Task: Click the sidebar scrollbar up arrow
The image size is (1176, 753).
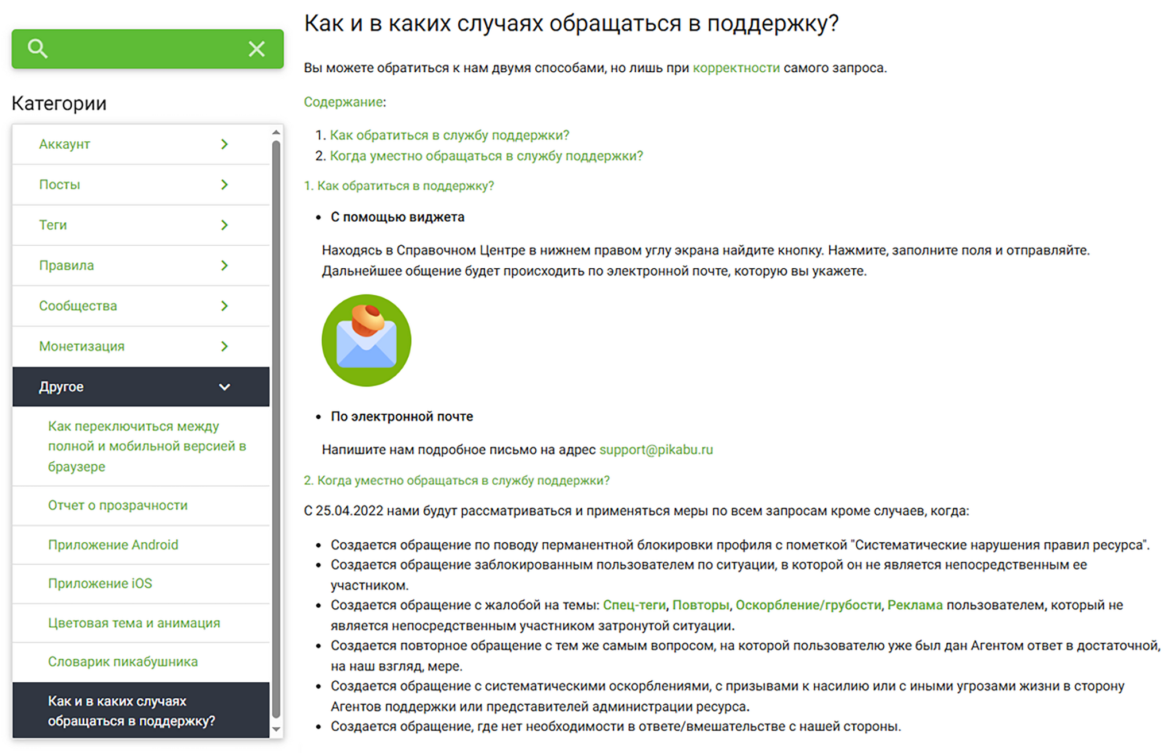Action: (x=276, y=133)
